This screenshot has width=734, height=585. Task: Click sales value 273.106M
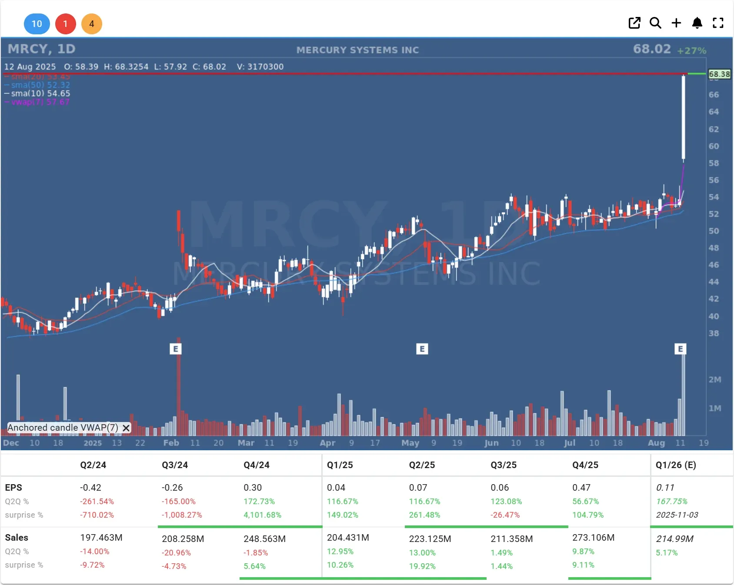click(593, 538)
